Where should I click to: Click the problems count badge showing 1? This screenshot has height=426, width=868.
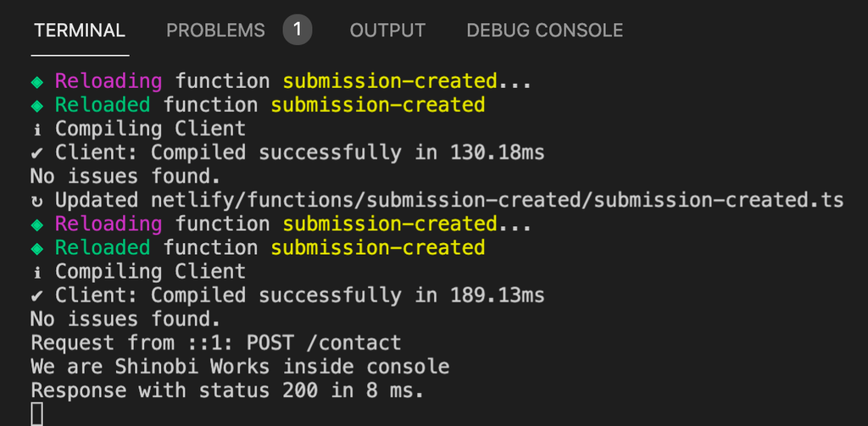(x=298, y=30)
